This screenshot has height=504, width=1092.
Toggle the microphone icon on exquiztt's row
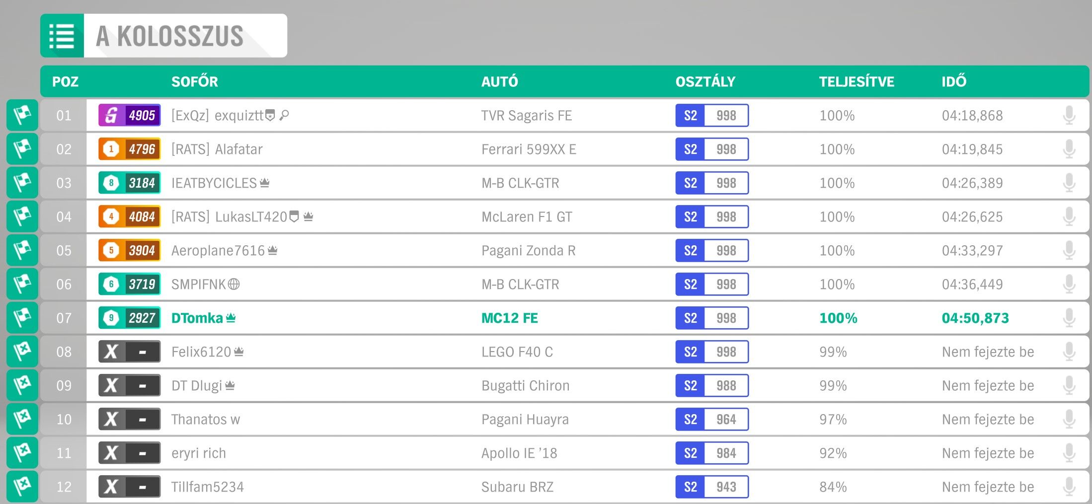click(1069, 115)
